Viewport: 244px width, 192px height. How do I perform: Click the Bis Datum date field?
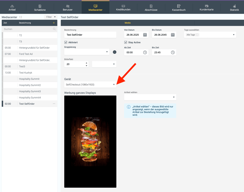point(164,35)
